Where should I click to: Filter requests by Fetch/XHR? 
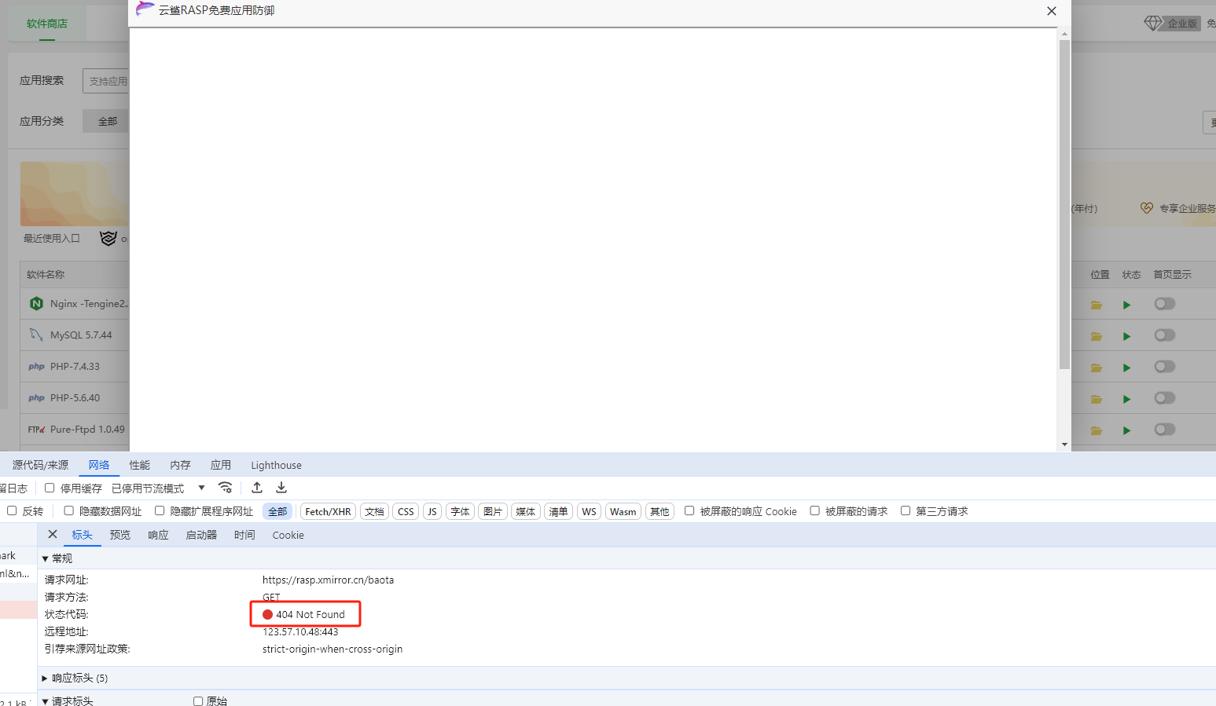(x=328, y=511)
